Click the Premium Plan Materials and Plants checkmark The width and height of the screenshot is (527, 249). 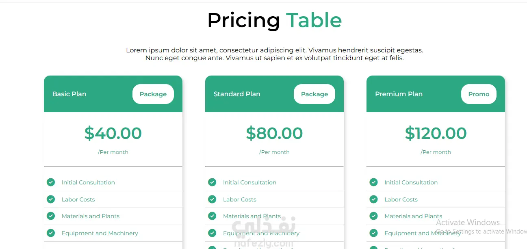(373, 216)
